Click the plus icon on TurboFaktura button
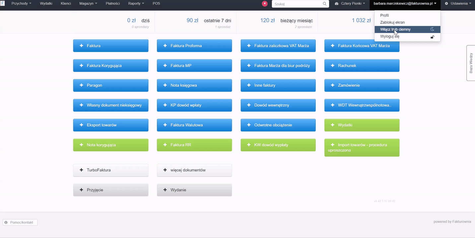The height and width of the screenshot is (238, 475). coord(82,170)
